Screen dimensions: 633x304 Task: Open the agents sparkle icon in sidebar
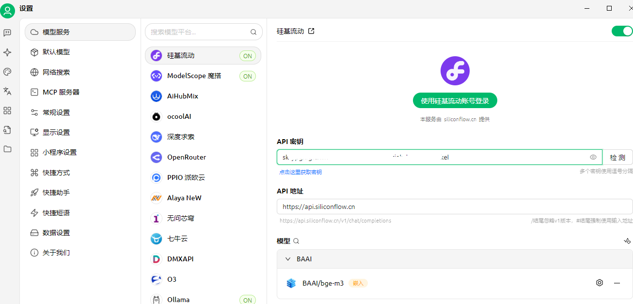coord(7,52)
